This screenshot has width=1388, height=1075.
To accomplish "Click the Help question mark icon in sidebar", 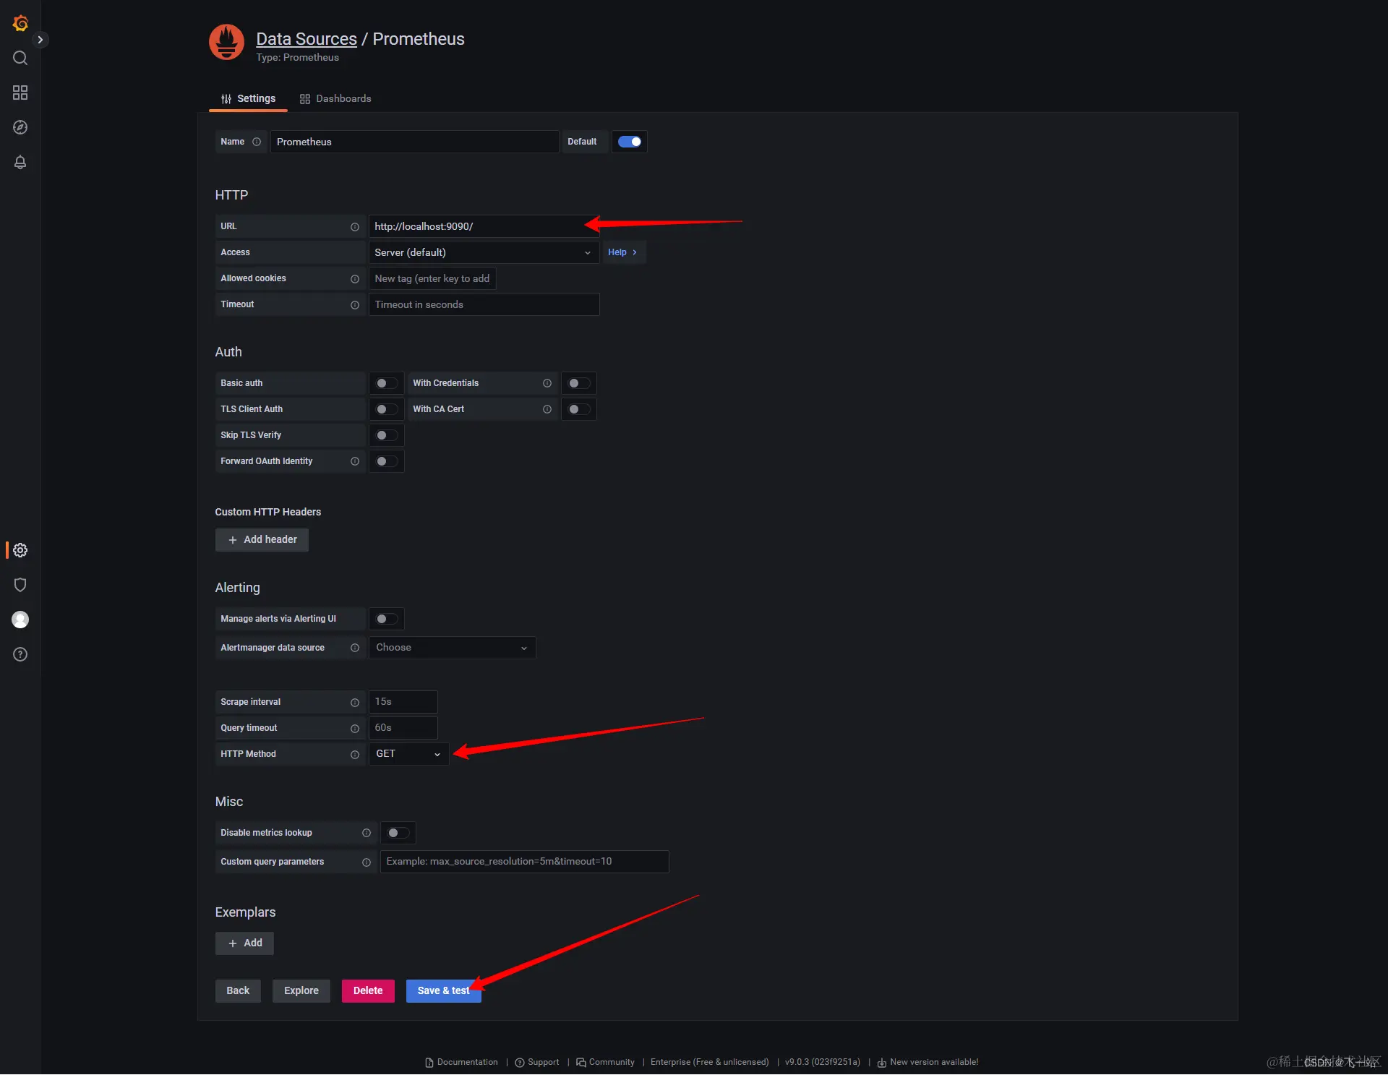I will tap(20, 654).
